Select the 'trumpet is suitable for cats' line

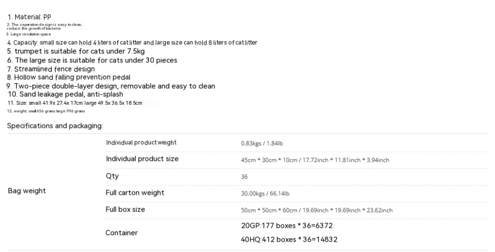pyautogui.click(x=76, y=51)
